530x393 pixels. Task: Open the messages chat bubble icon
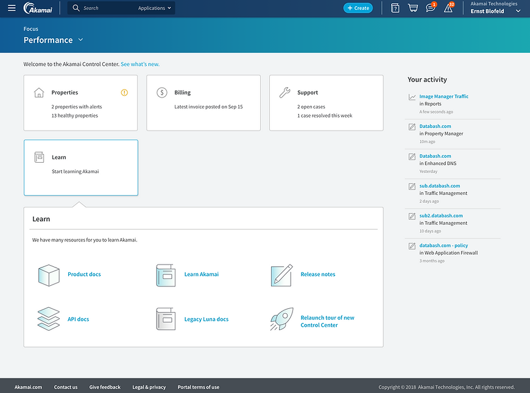point(431,7)
